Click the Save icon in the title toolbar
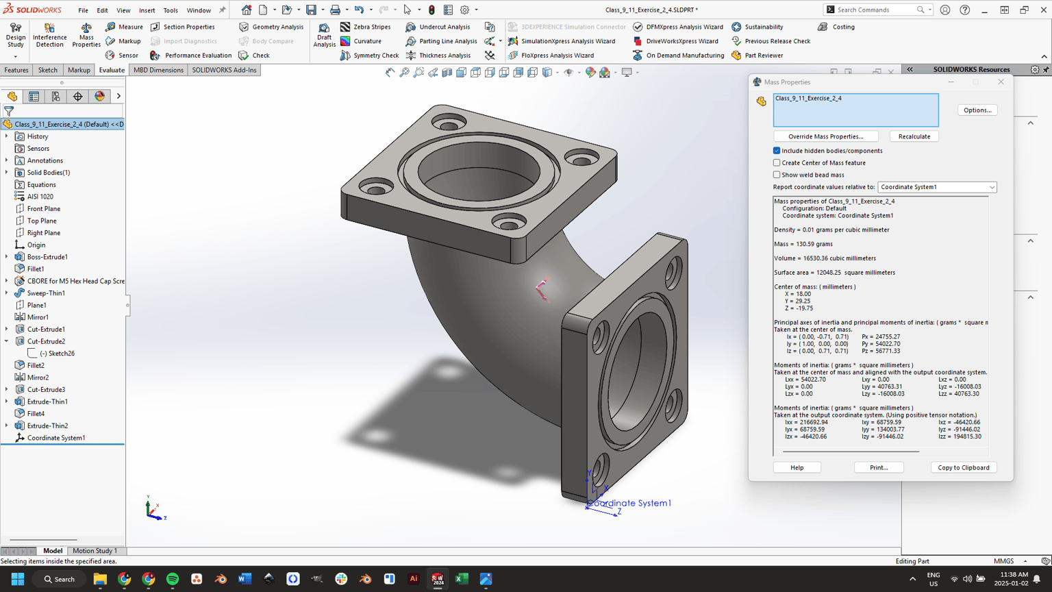The height and width of the screenshot is (592, 1052). [311, 10]
